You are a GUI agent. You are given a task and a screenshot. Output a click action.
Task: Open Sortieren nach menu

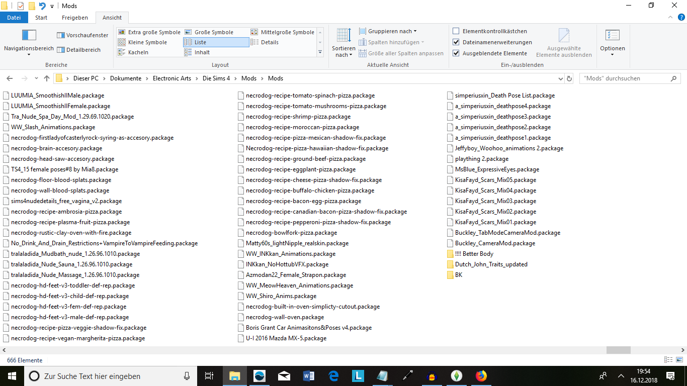tap(343, 43)
